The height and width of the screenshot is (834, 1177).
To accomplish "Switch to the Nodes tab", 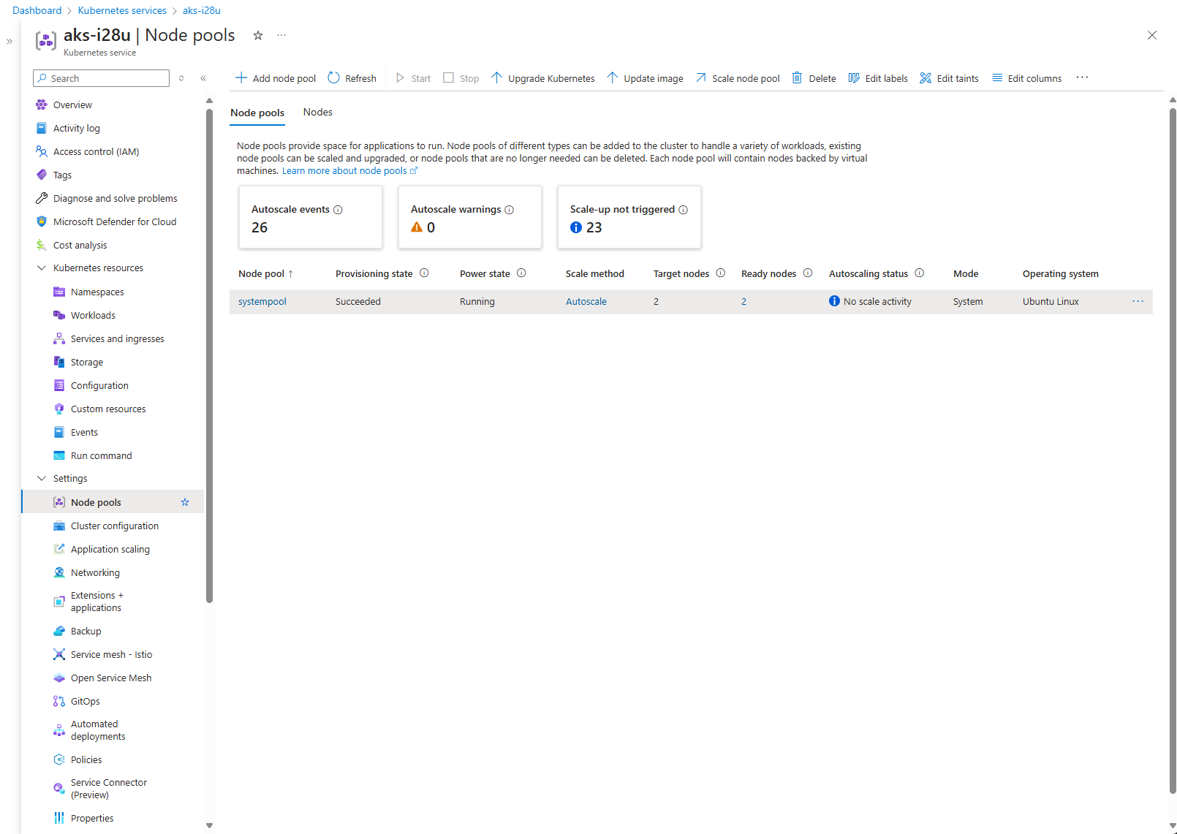I will (317, 112).
